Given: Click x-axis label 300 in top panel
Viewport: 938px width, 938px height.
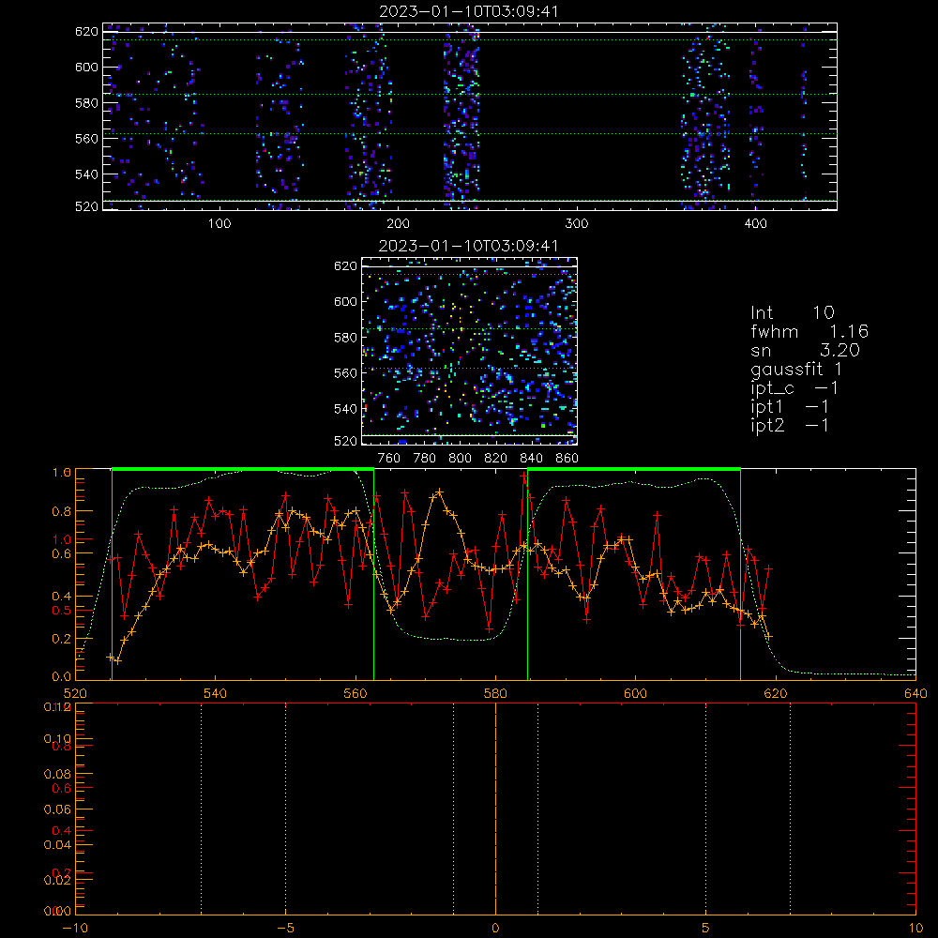Looking at the screenshot, I should [577, 224].
